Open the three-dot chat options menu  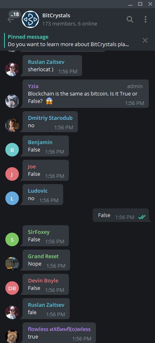[x=146, y=19]
